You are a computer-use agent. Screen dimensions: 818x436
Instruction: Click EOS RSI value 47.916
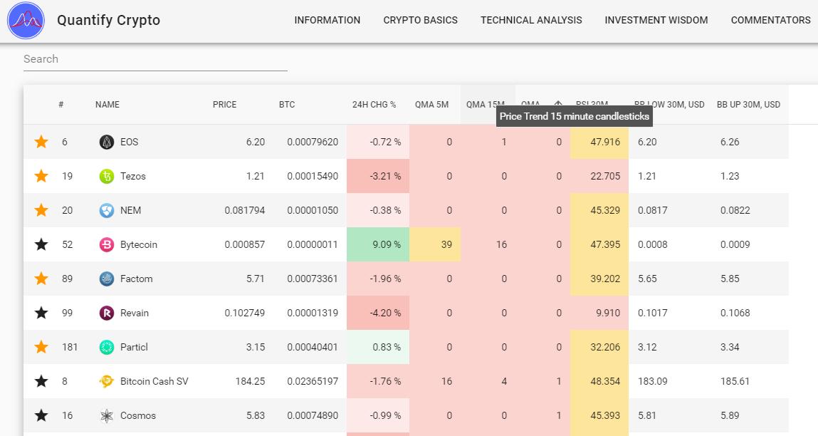coord(599,142)
